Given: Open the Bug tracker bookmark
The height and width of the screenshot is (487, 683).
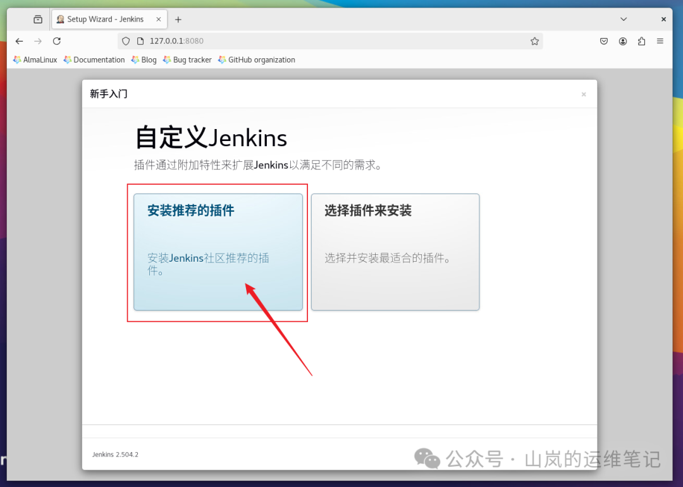Looking at the screenshot, I should [187, 59].
